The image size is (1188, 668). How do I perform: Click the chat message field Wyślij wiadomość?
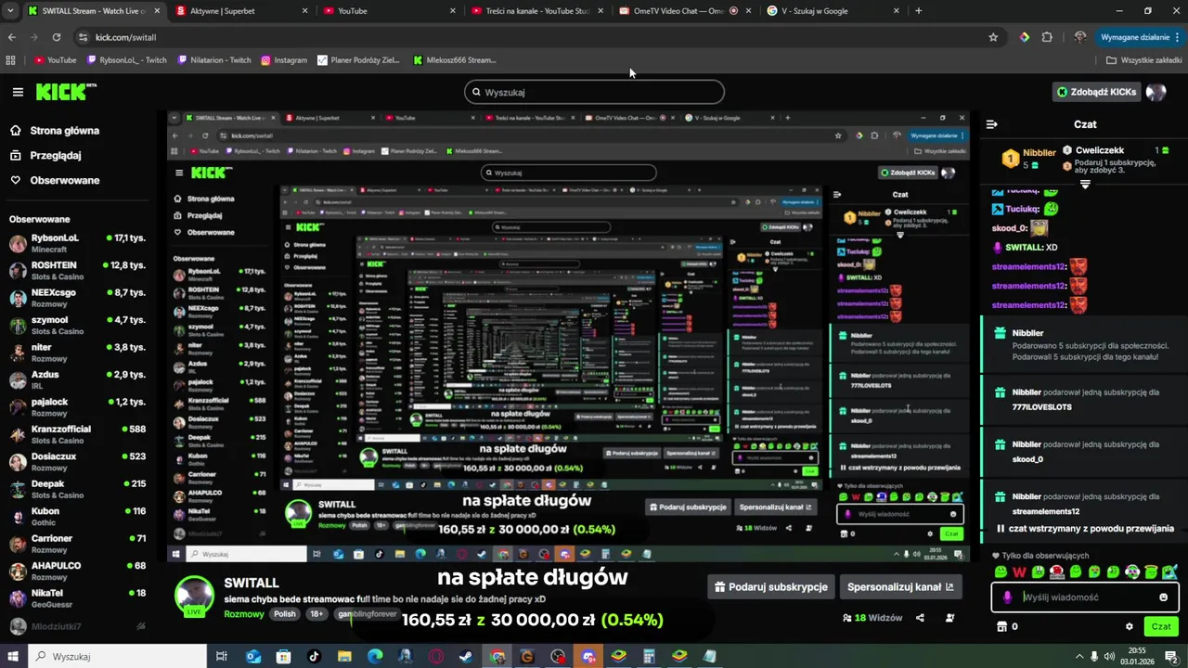(1085, 597)
